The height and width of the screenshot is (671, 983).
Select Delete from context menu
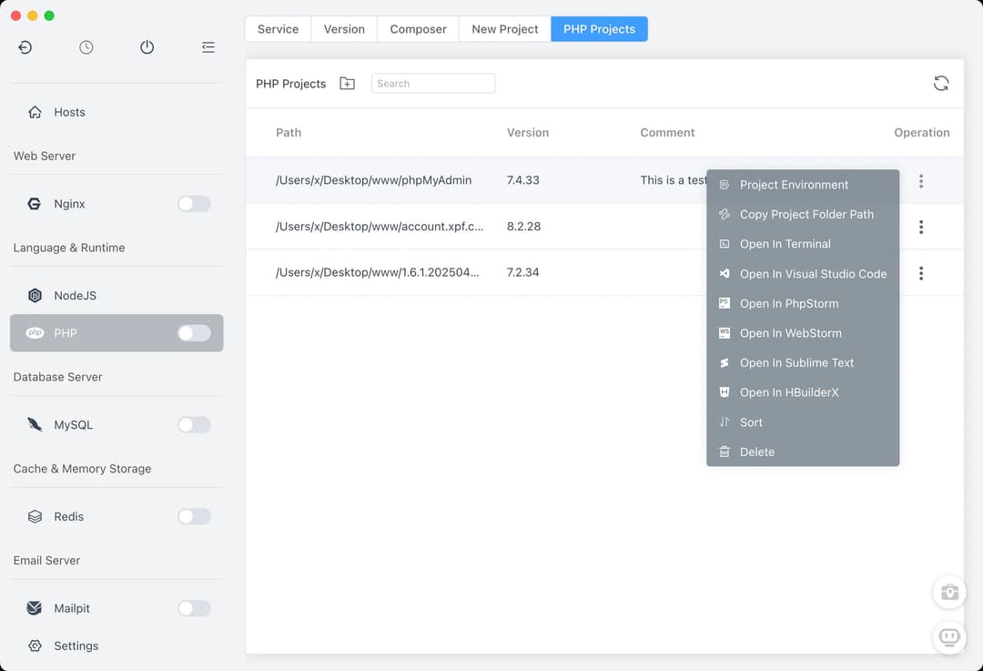point(803,452)
